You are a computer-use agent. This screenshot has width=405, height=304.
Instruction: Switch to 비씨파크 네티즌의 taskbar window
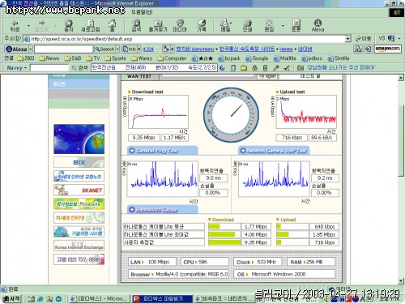224,298
